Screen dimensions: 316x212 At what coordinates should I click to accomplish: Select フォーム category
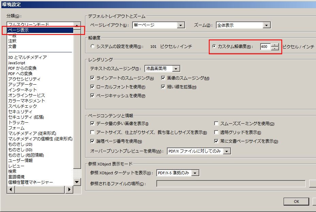click(x=16, y=128)
